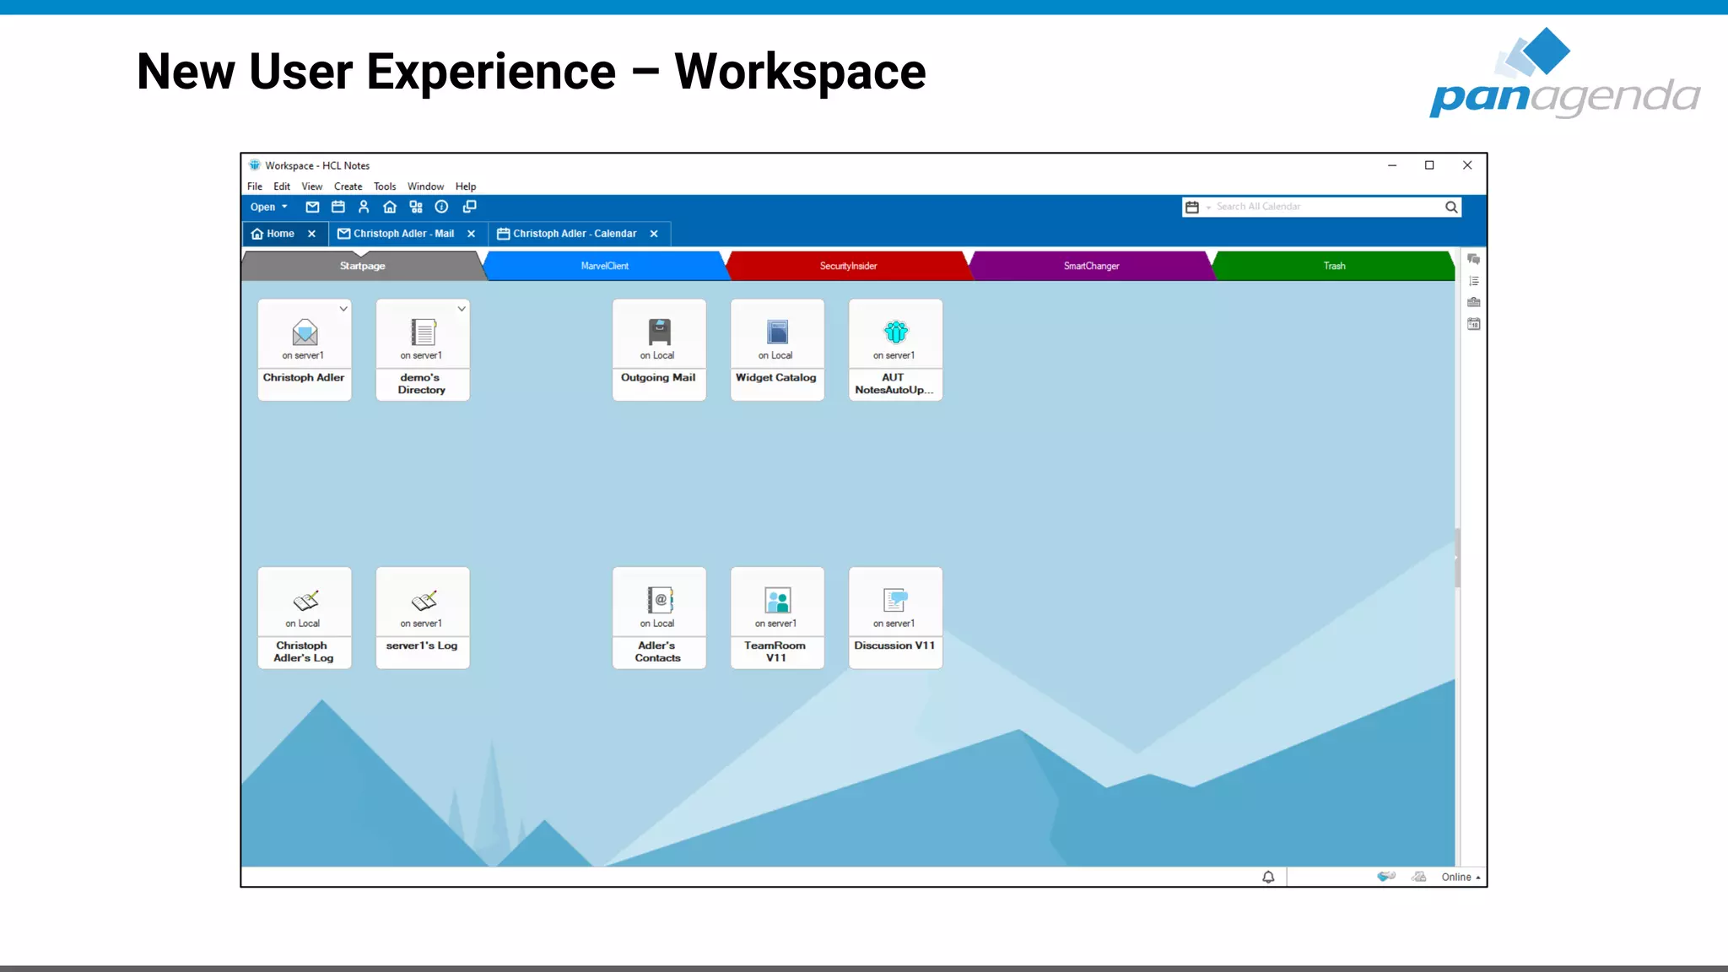Image resolution: width=1728 pixels, height=972 pixels.
Task: Close the Christoph Adler - Mail tab
Action: point(471,234)
